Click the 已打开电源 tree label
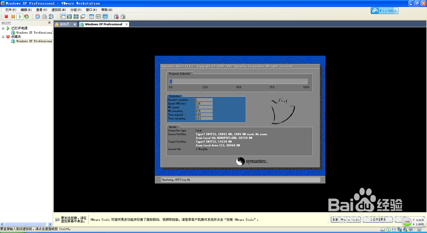This screenshot has height=233, width=427. point(19,28)
